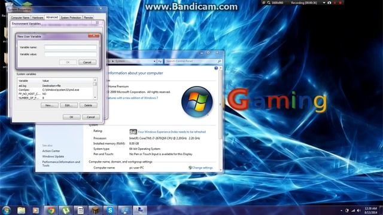Close the New User Variable dialog

[93, 36]
